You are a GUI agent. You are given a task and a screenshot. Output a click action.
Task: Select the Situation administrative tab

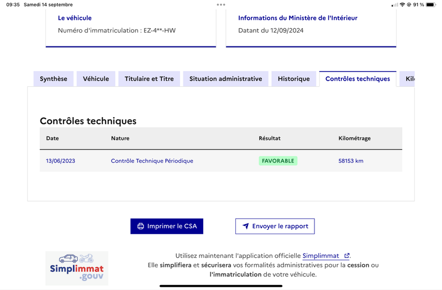[225, 79]
